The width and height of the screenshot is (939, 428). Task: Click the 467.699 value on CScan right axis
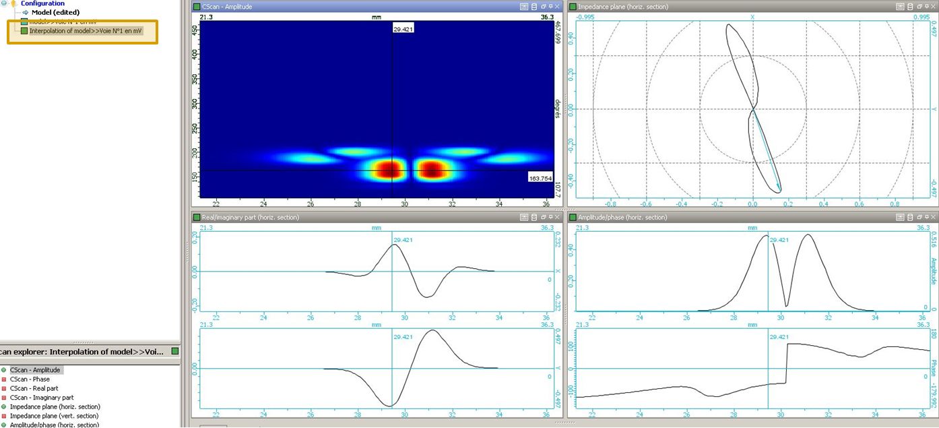pyautogui.click(x=558, y=32)
